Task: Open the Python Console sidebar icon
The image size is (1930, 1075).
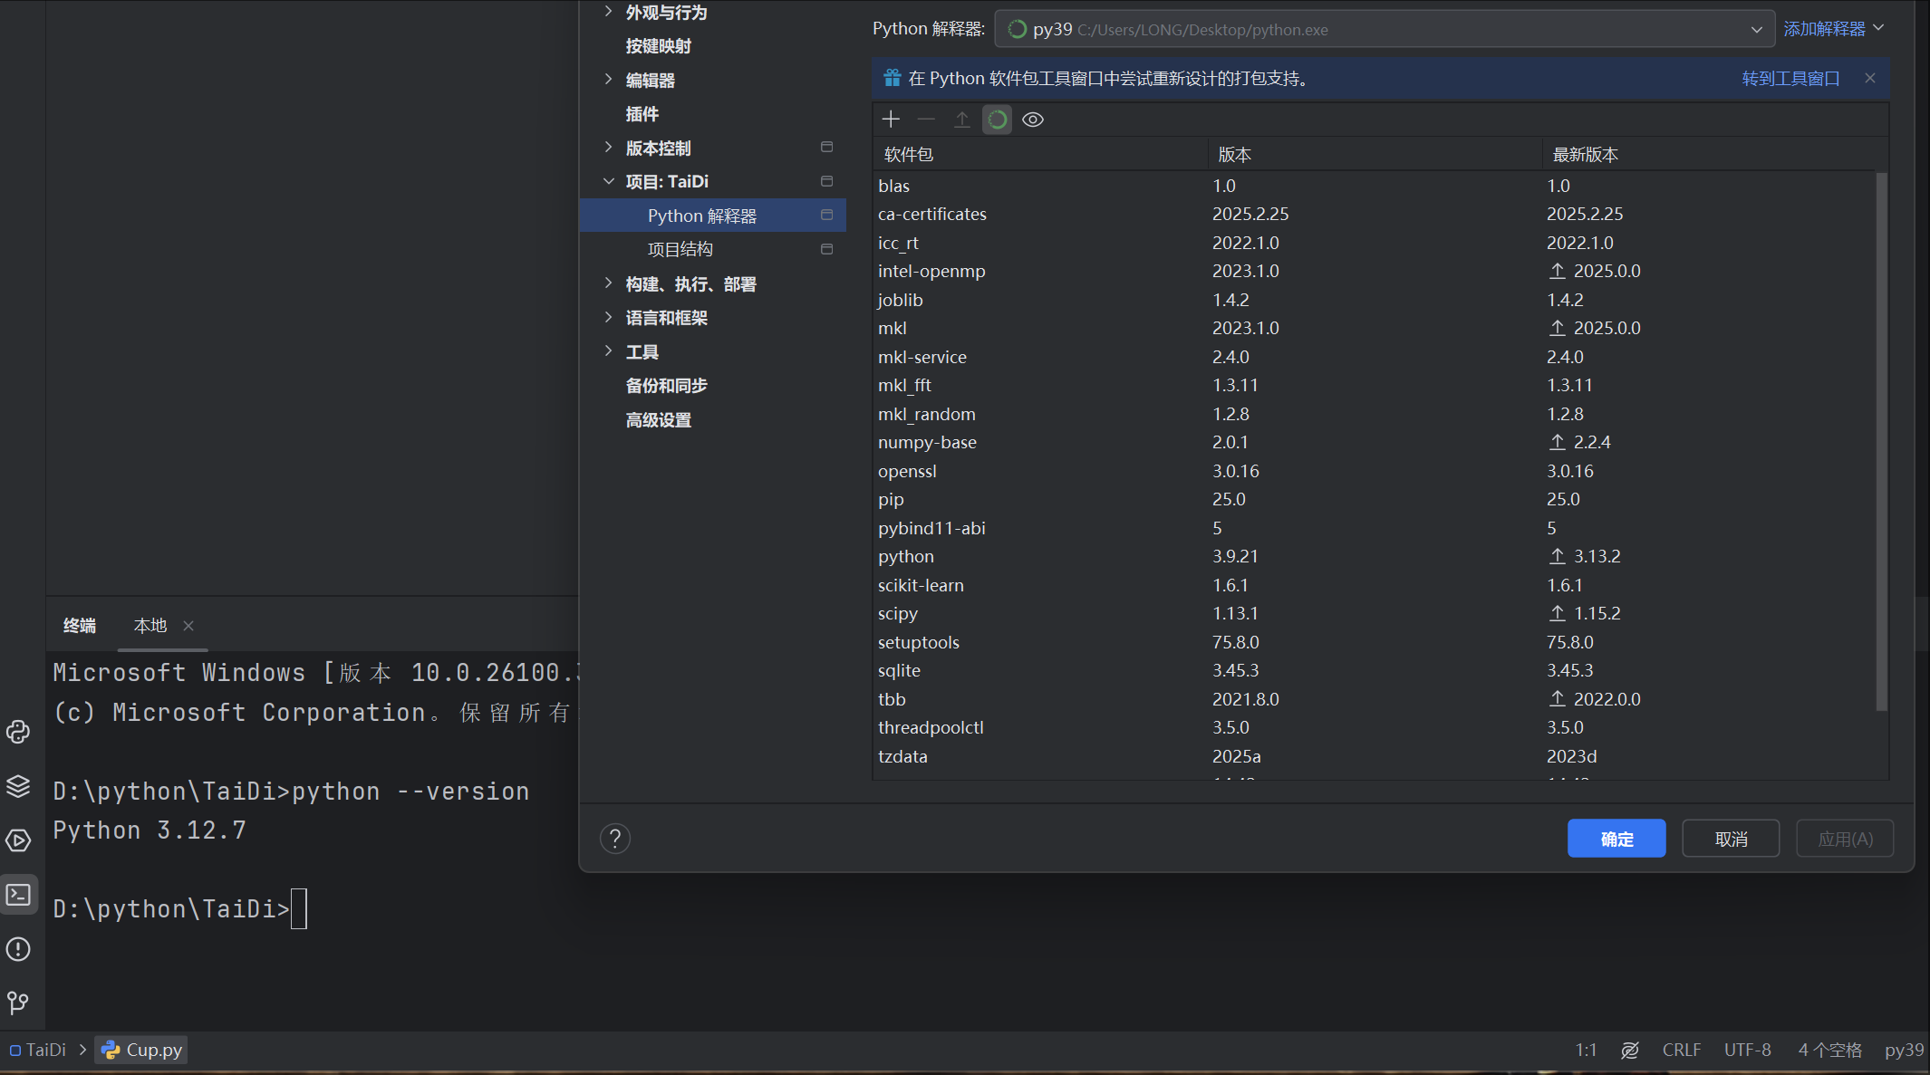Action: click(19, 732)
